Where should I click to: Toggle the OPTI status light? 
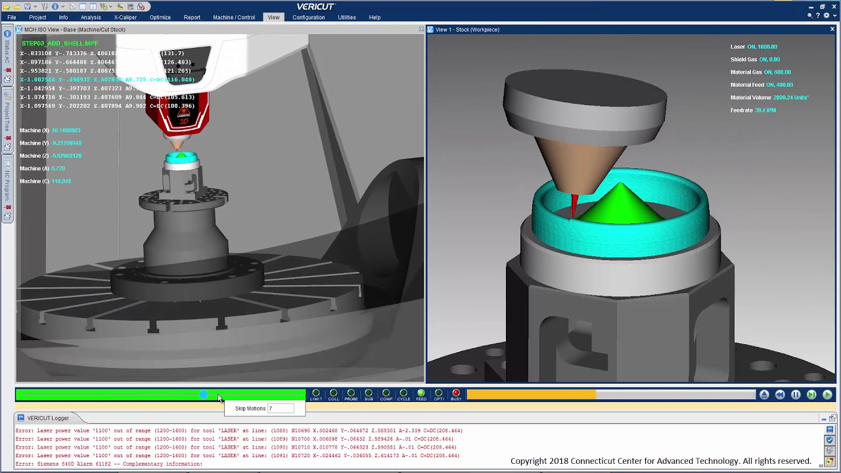pos(438,394)
